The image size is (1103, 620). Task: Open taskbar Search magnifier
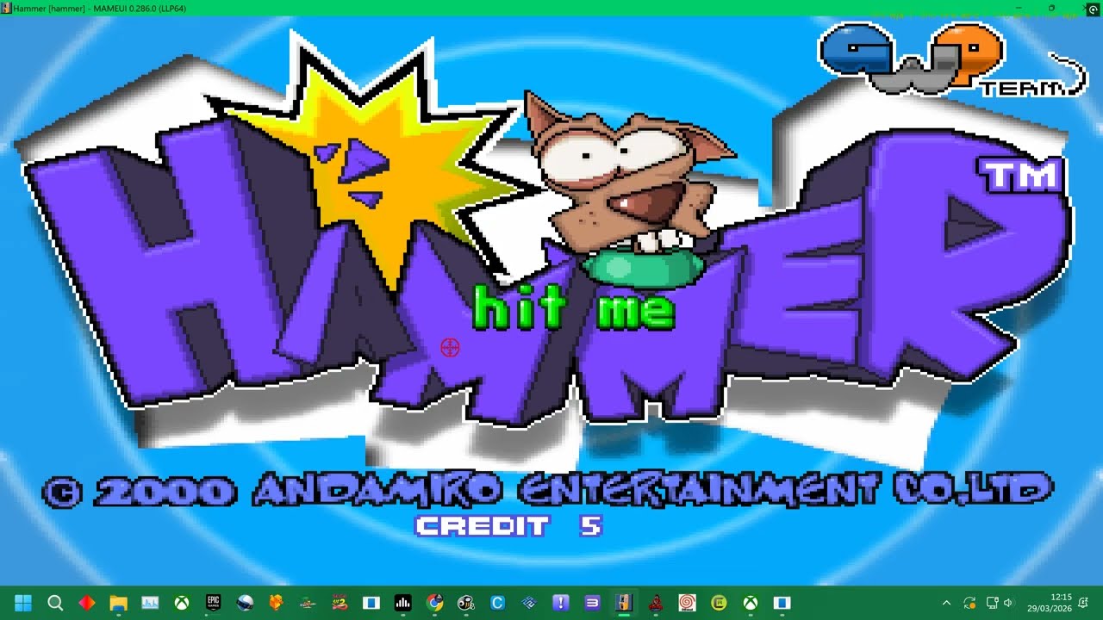point(55,603)
